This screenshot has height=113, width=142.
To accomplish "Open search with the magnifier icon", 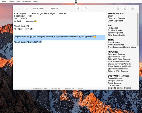I will click(86, 8).
